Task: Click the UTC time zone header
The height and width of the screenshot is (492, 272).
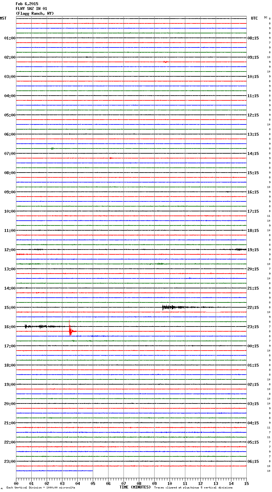Action: click(x=254, y=18)
